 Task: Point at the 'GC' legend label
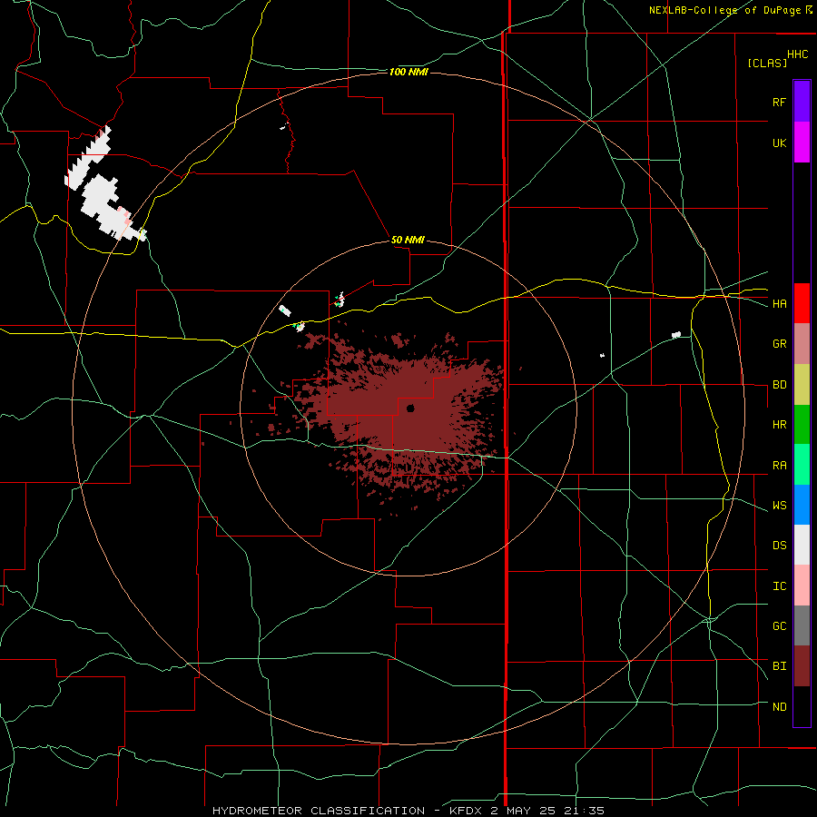pos(779,626)
